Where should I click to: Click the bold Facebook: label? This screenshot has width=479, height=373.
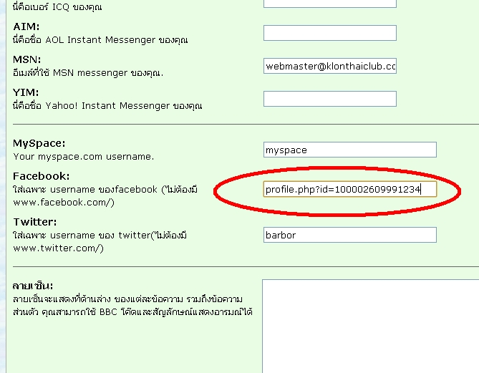coord(41,175)
